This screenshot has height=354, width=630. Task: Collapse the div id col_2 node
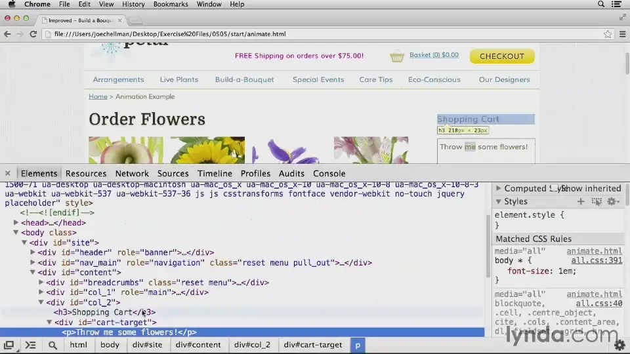41,302
